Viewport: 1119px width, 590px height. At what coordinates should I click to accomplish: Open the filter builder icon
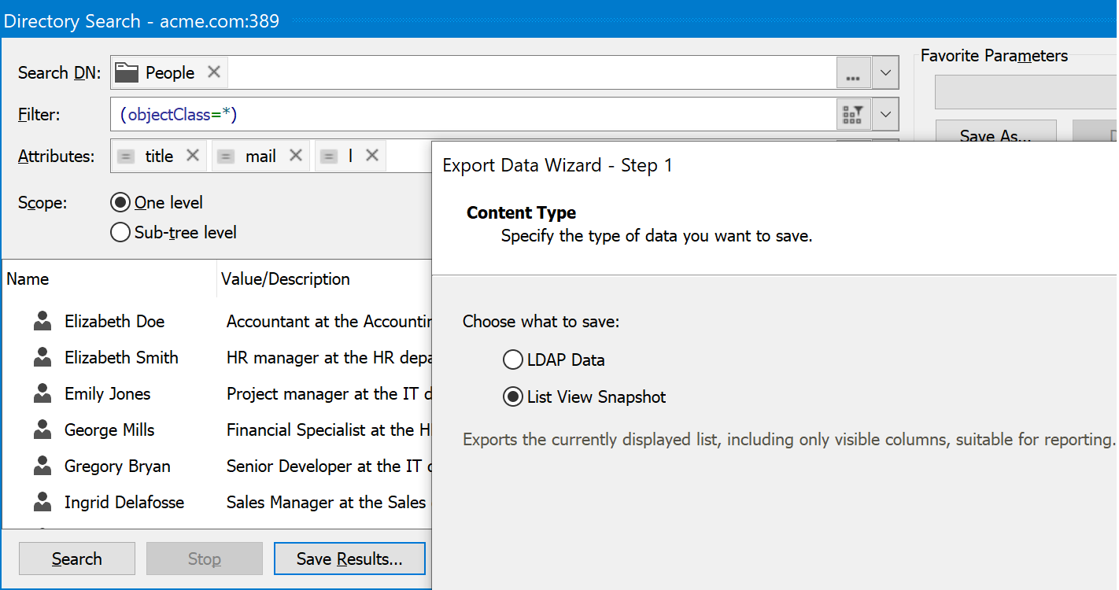[x=853, y=115]
